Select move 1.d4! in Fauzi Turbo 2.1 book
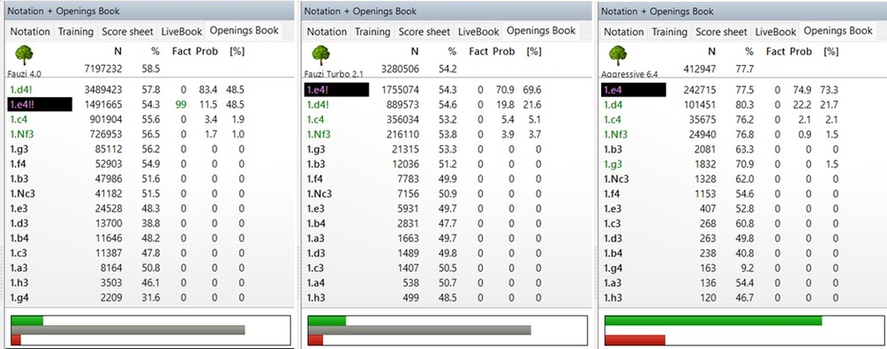This screenshot has height=349, width=887. (319, 105)
